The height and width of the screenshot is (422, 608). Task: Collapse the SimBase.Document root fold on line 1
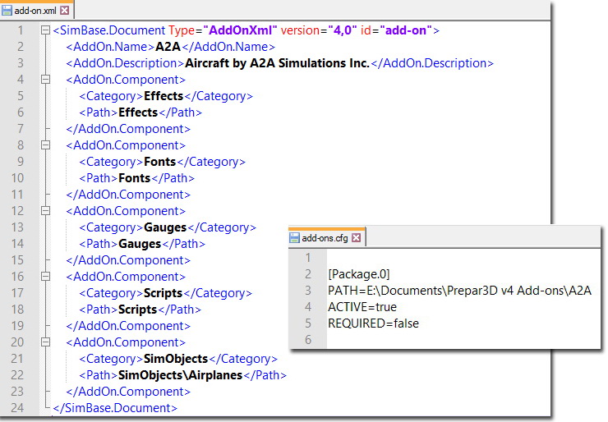coord(44,30)
